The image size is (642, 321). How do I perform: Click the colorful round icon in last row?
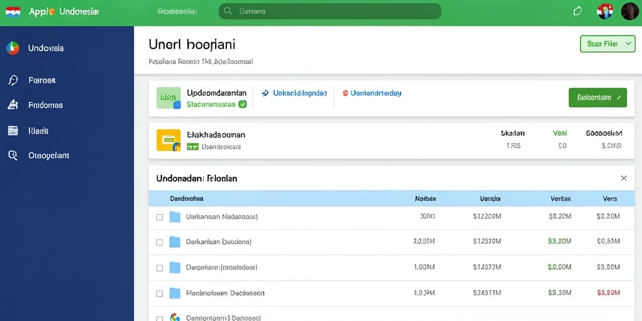point(175,318)
